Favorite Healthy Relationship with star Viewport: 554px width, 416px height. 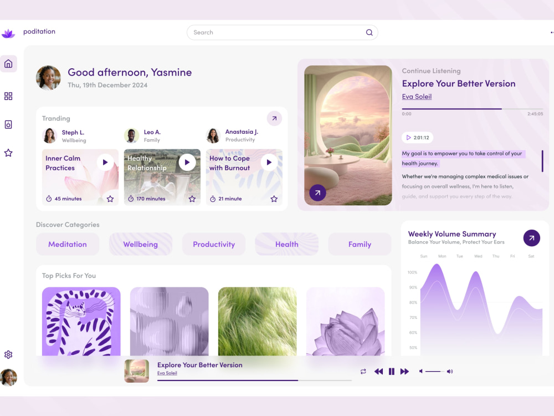click(x=192, y=199)
